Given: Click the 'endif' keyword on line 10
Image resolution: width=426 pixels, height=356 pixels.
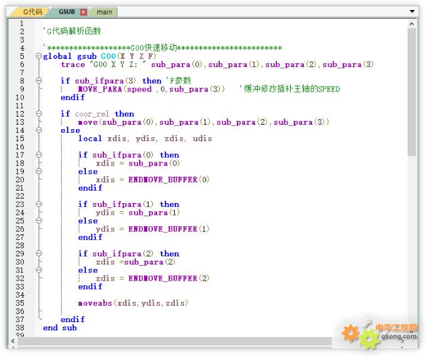Looking at the screenshot, I should pyautogui.click(x=73, y=97).
